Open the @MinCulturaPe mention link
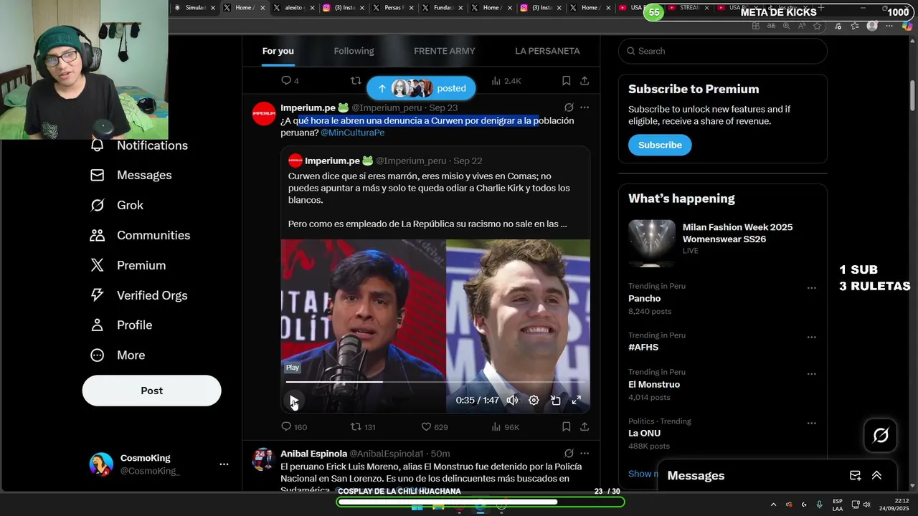The height and width of the screenshot is (516, 918). [x=352, y=133]
